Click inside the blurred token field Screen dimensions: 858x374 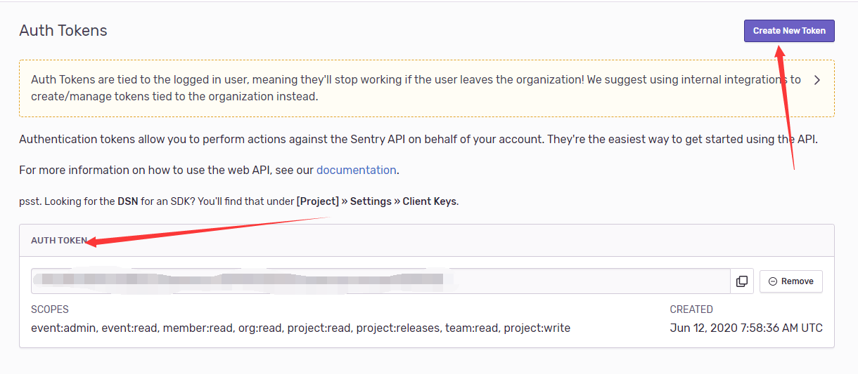coord(380,281)
